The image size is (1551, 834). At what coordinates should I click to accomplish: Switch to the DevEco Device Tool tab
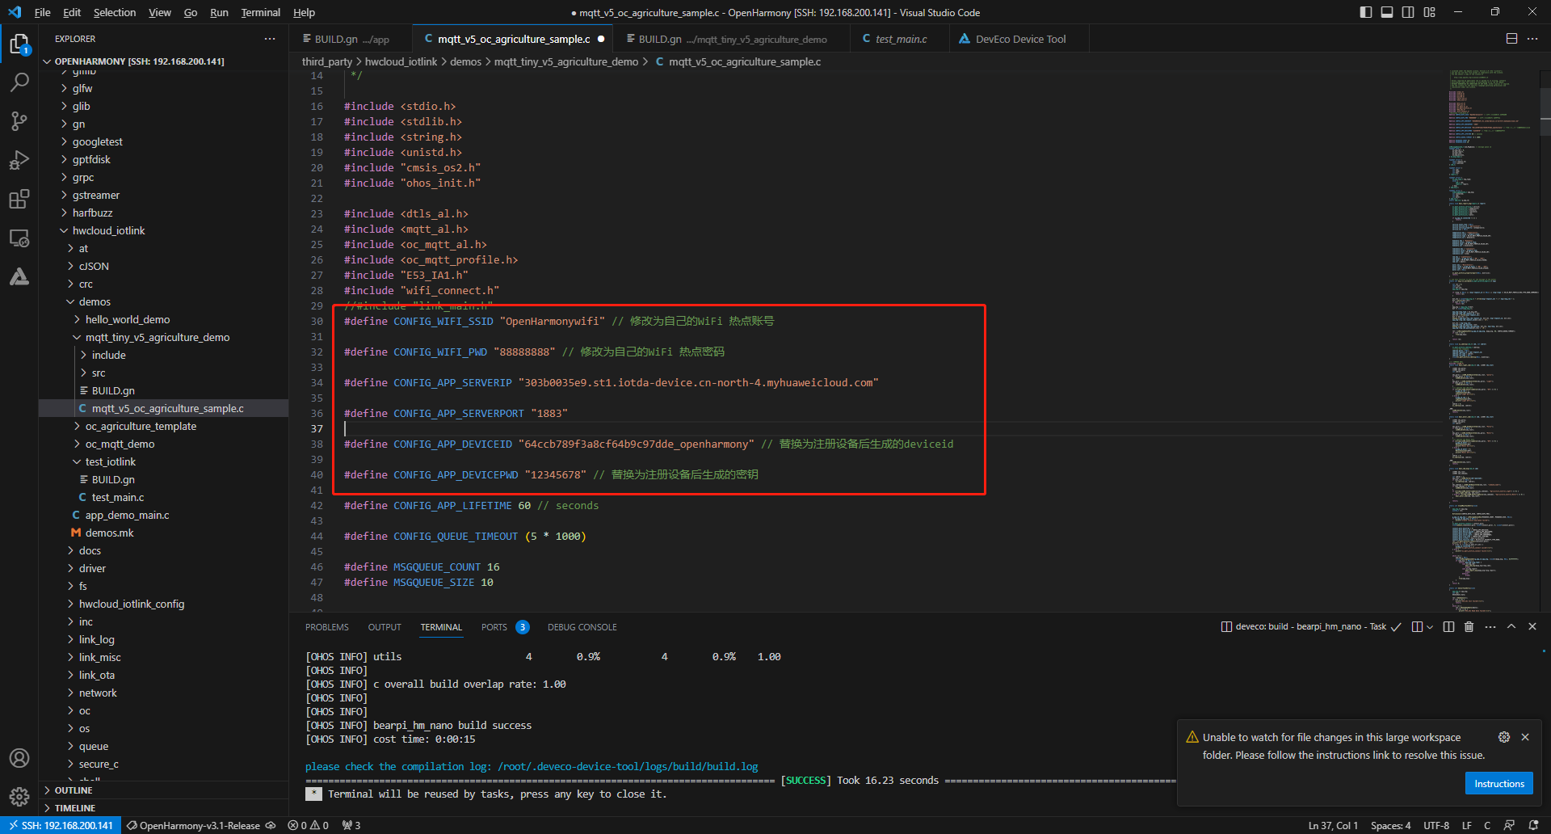point(1020,39)
